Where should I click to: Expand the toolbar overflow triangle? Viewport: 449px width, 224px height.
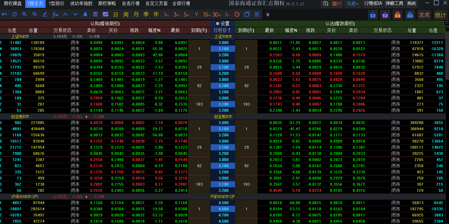(x=268, y=15)
